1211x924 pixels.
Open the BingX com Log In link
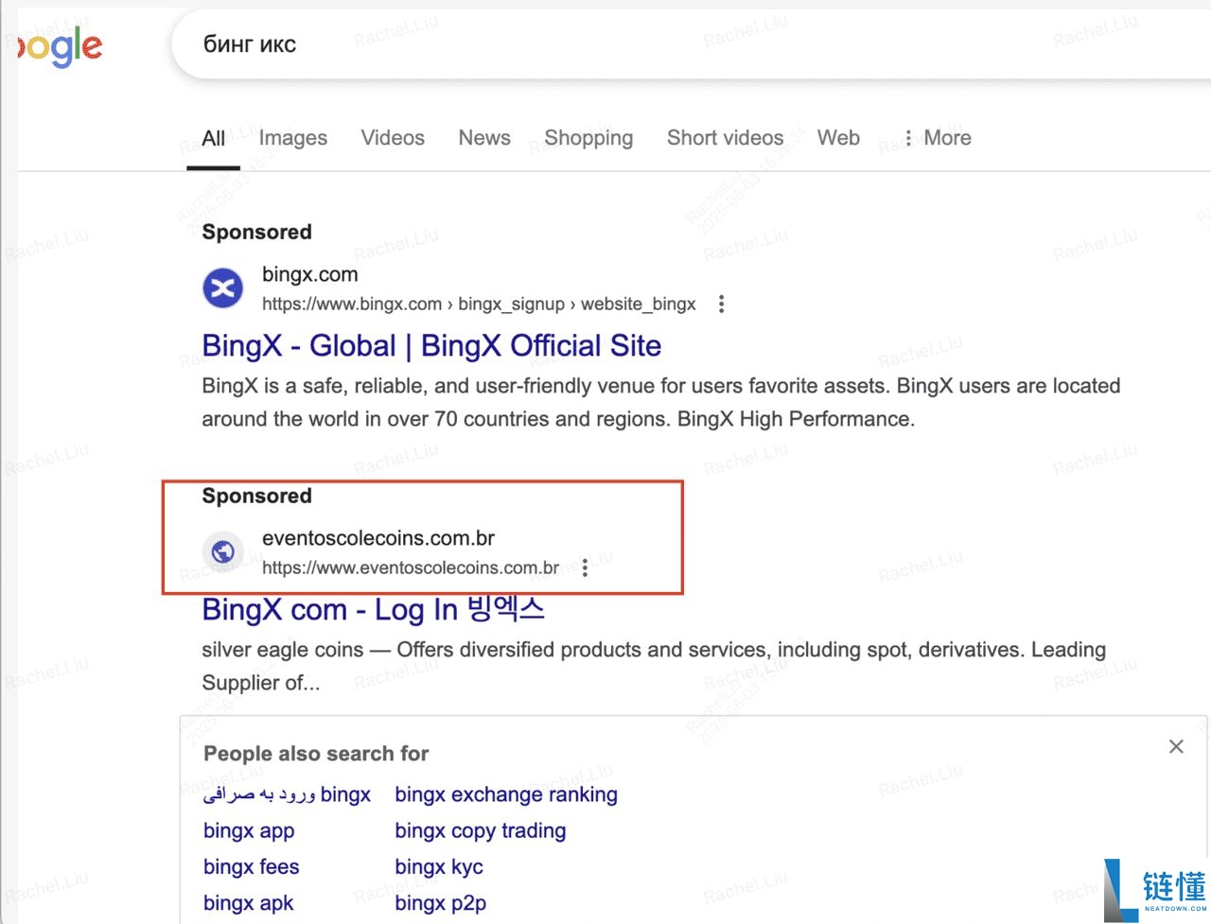tap(373, 610)
